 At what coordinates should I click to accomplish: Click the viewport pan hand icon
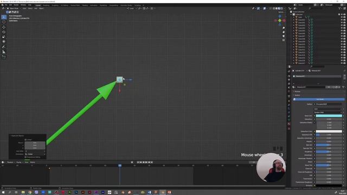284,32
